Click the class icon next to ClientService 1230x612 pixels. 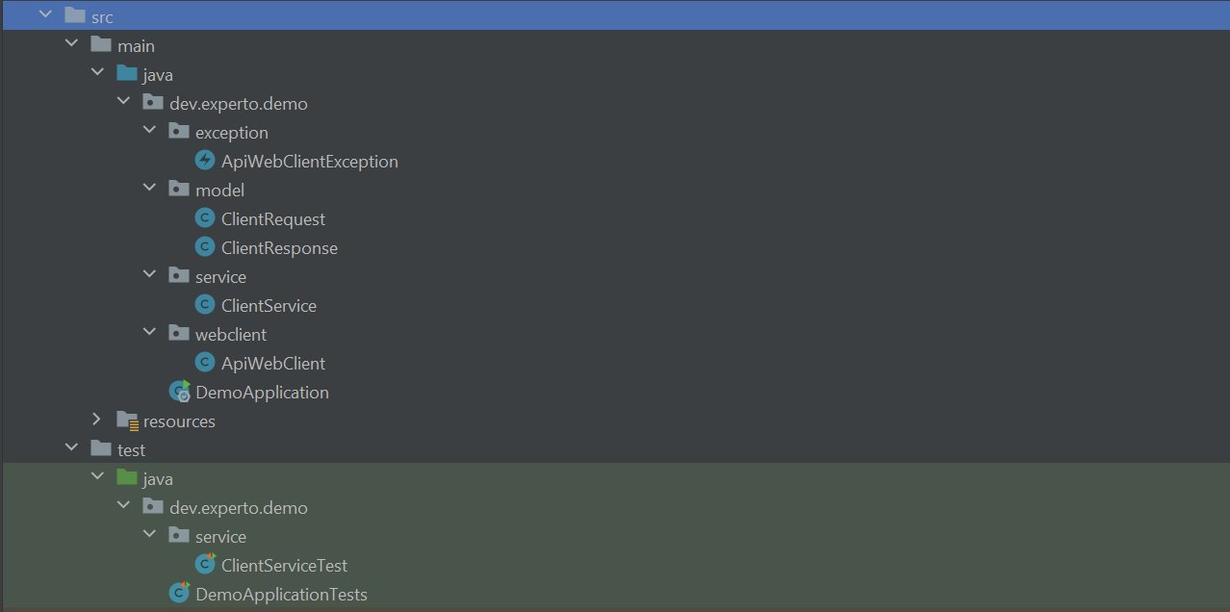click(x=204, y=305)
